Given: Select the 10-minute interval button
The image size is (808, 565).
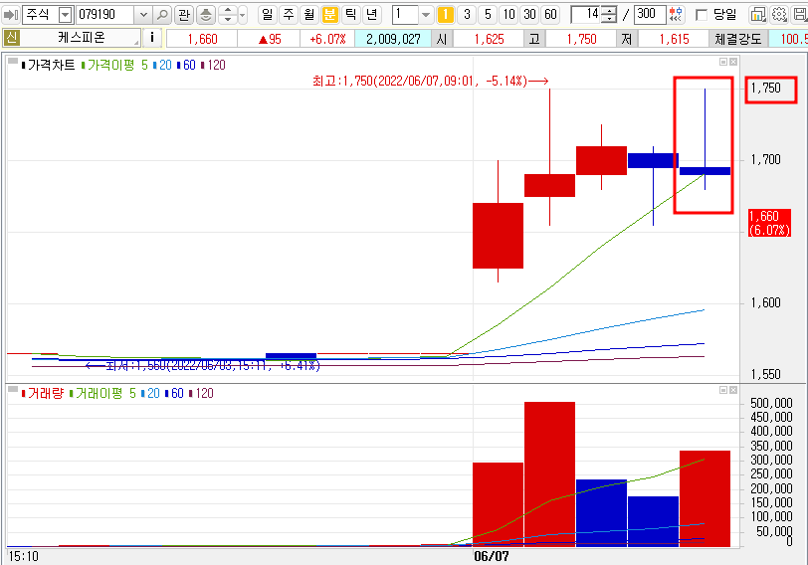Looking at the screenshot, I should [x=509, y=14].
